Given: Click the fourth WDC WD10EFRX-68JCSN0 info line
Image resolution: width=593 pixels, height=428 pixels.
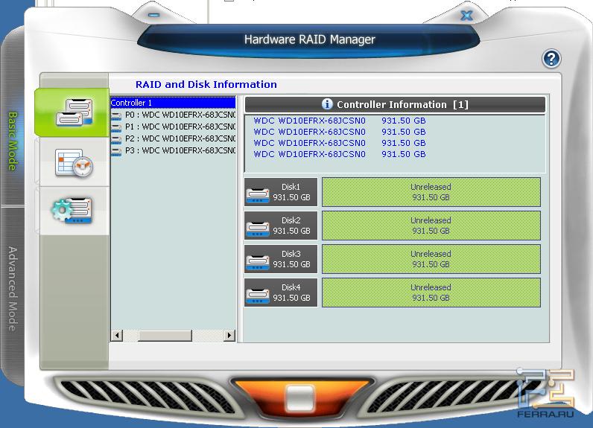Looking at the screenshot, I should [340, 154].
